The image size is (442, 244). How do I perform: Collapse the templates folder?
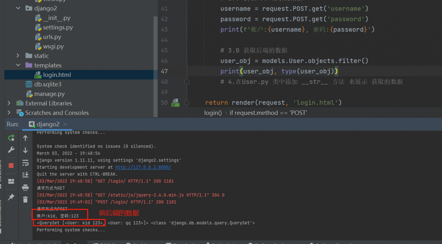pyautogui.click(x=18, y=65)
